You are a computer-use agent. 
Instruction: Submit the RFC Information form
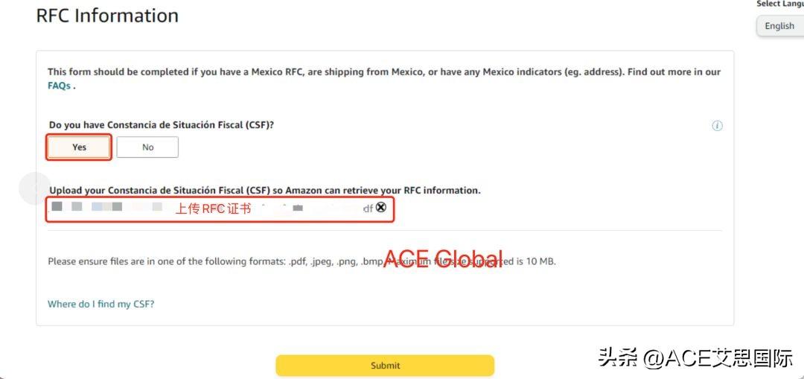tap(385, 366)
